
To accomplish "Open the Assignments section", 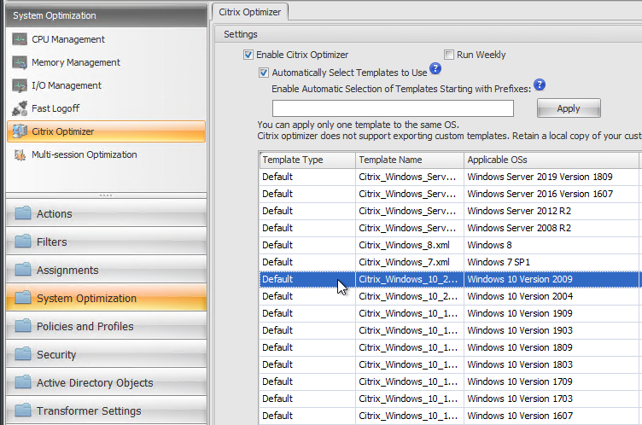I will tap(107, 270).
